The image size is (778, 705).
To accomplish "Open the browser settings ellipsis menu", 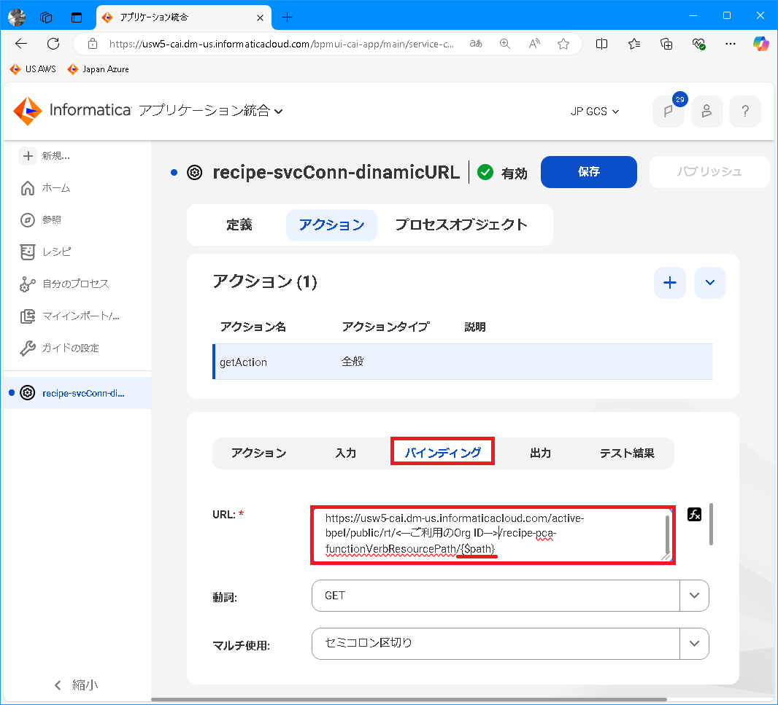I will point(731,44).
